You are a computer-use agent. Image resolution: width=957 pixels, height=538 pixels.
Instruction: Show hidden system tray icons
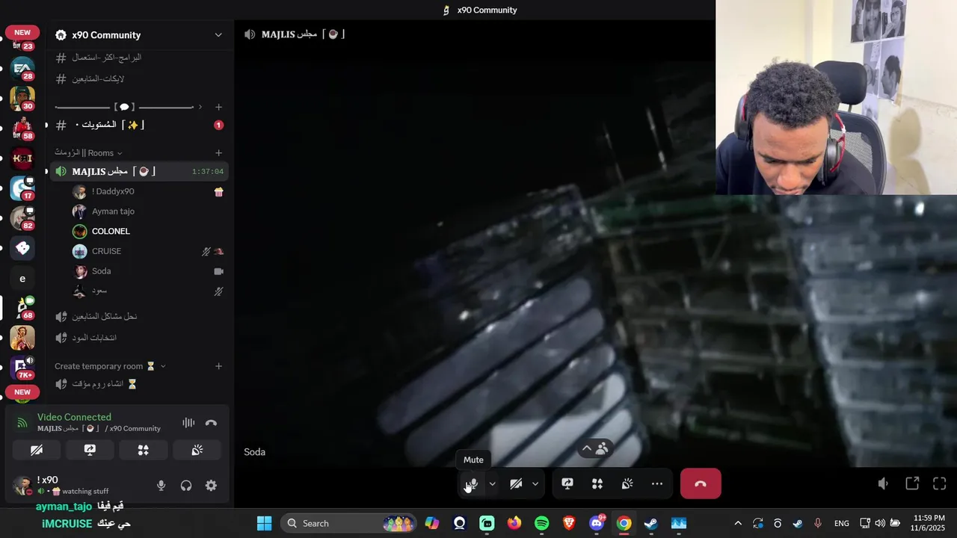tap(738, 523)
